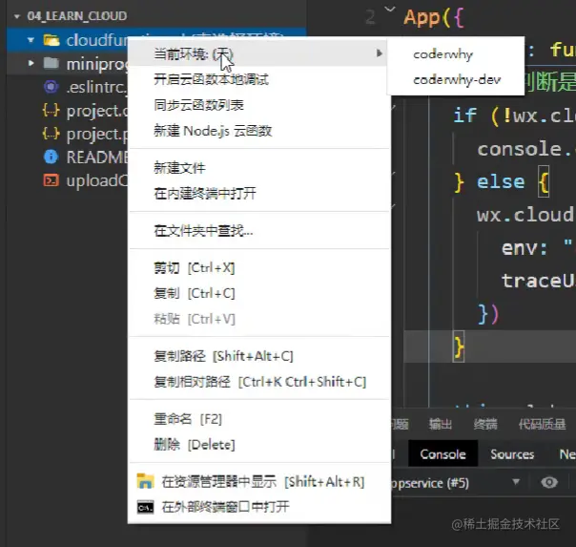The image size is (576, 547).
Task: Choose 在外部终端窗口中打开
Action: coord(225,507)
